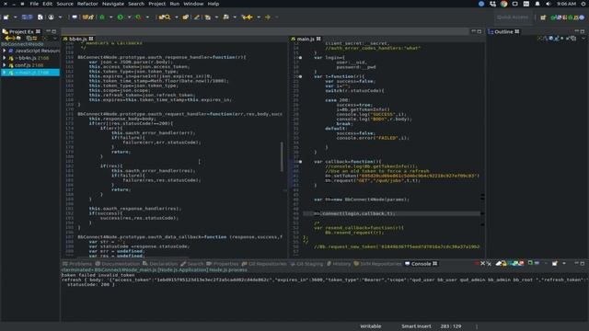
Task: Open the Window menu
Action: (193, 4)
